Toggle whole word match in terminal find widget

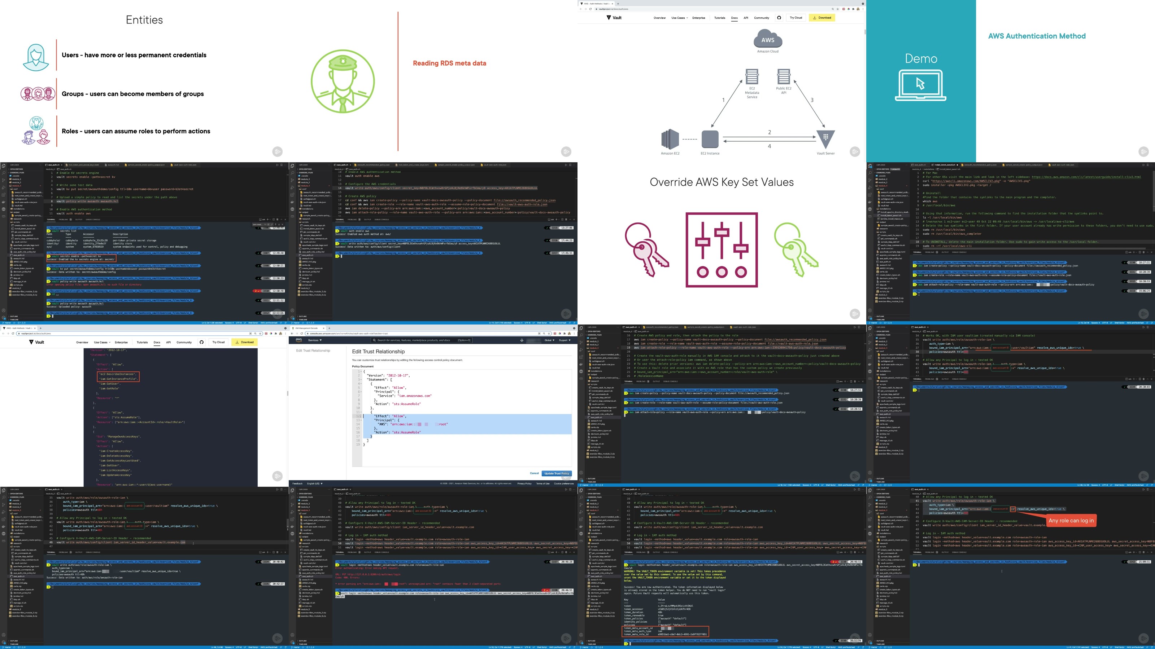[269, 225]
